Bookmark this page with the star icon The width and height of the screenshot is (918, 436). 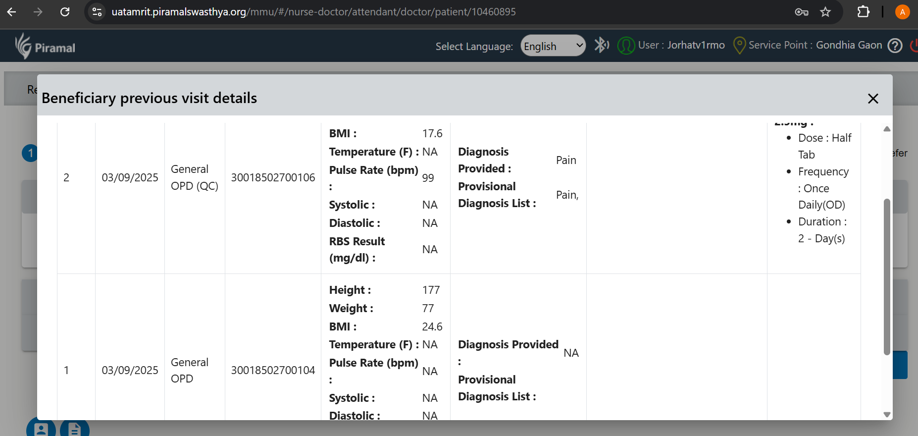coord(825,12)
